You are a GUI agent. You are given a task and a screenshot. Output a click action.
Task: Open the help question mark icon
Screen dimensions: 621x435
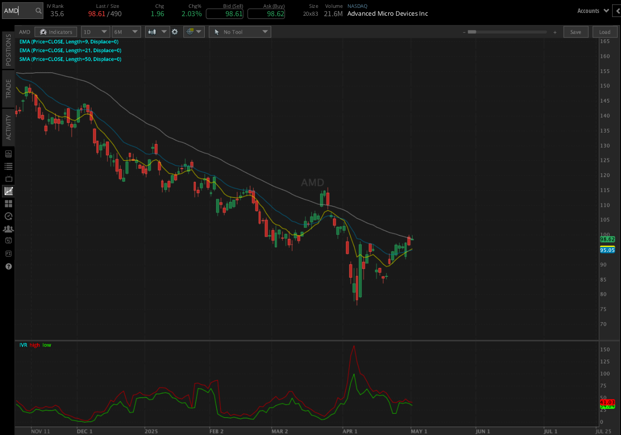pyautogui.click(x=8, y=267)
